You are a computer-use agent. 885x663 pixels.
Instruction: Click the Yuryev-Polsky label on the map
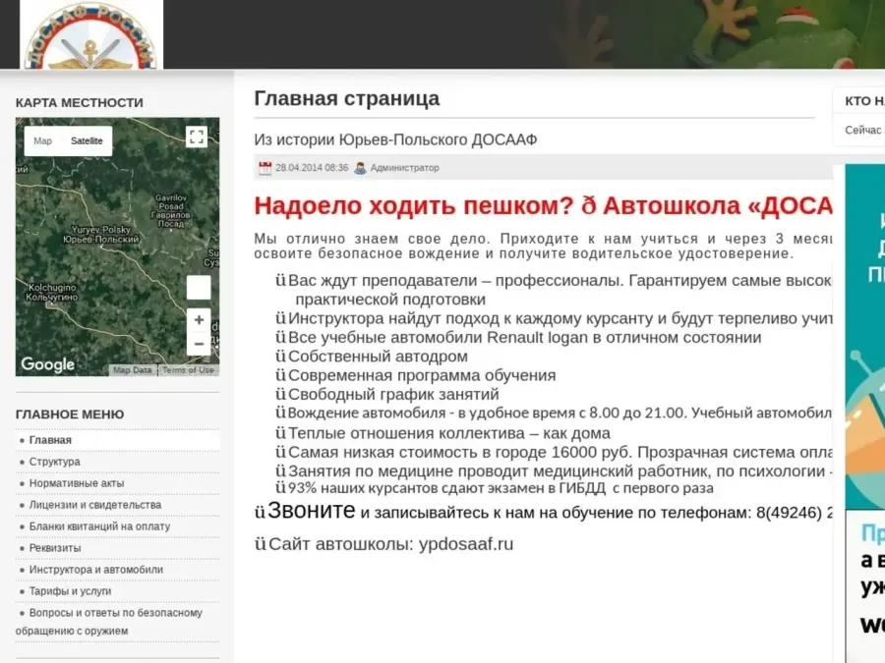coord(100,234)
